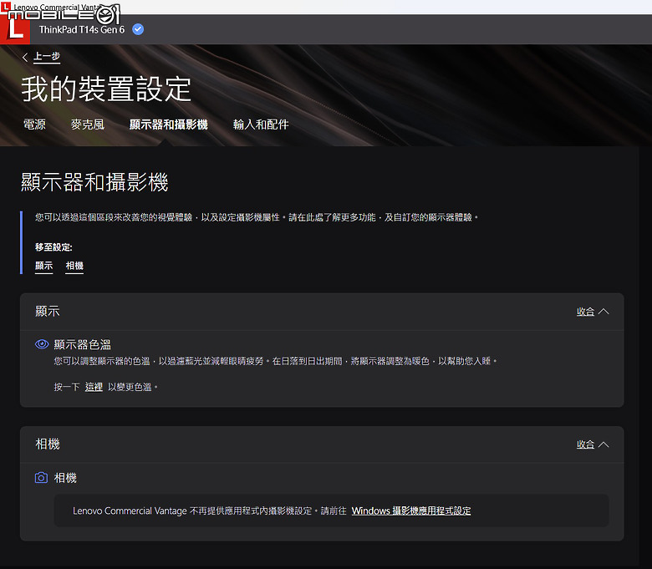Jump to the 顯示 section link
This screenshot has height=569, width=652.
pyautogui.click(x=43, y=266)
